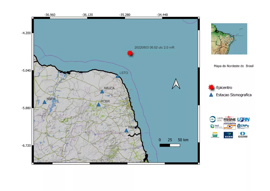Screen dimensions: 270x191
Task: Click the red Epicentro legend symbol
Action: tap(211, 88)
